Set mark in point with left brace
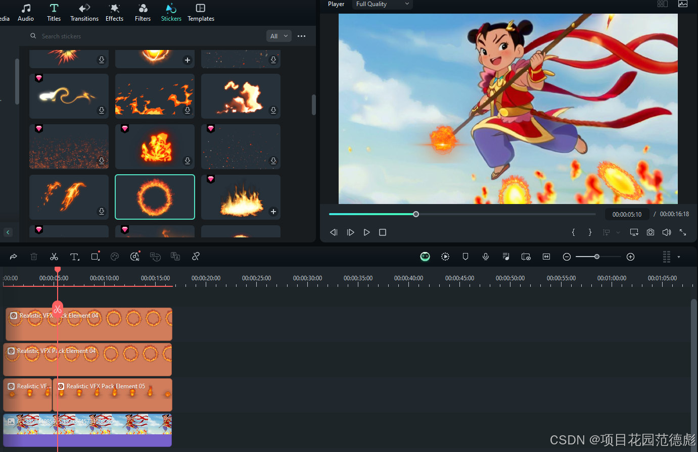698x452 pixels. 573,232
